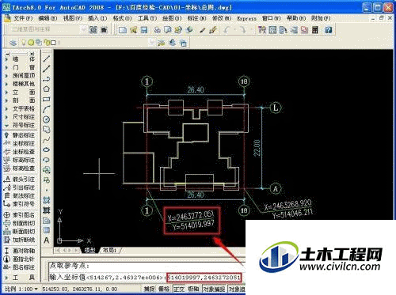Toggle 捕捉 snap mode in status bar
The image size is (396, 295).
150,289
